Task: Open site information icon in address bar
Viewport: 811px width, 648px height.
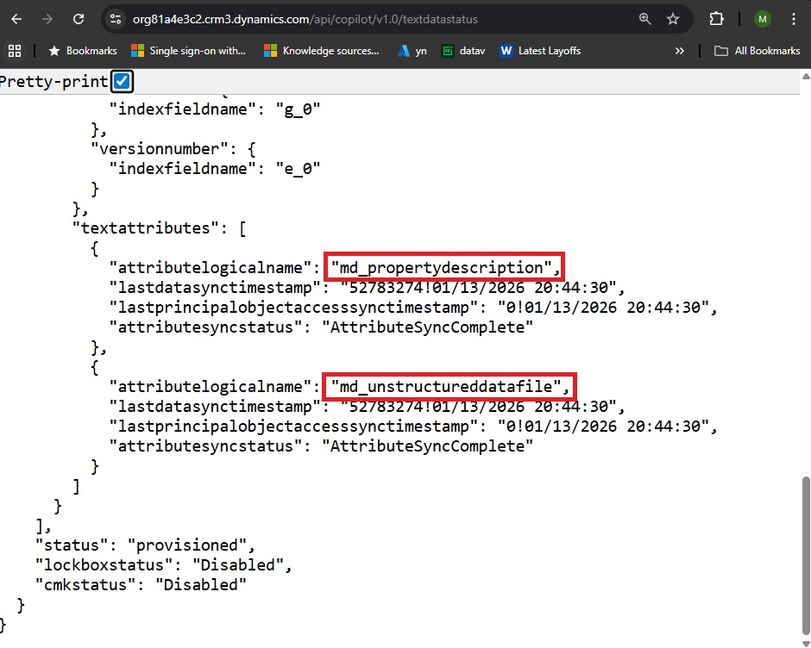Action: tap(116, 19)
